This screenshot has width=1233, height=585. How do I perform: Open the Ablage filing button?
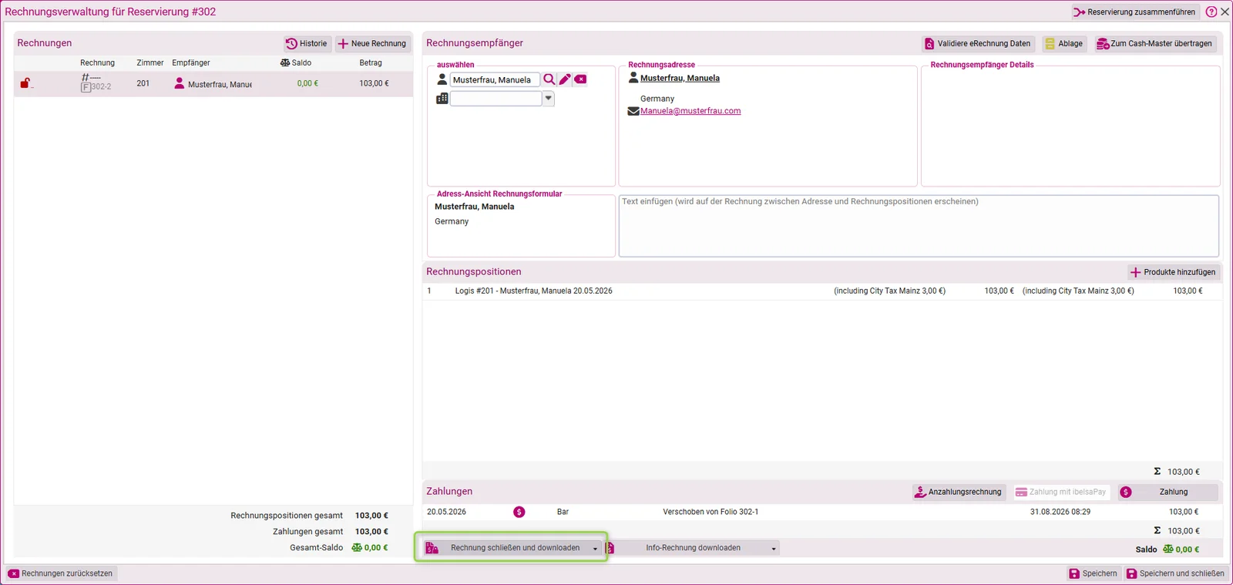pyautogui.click(x=1064, y=44)
